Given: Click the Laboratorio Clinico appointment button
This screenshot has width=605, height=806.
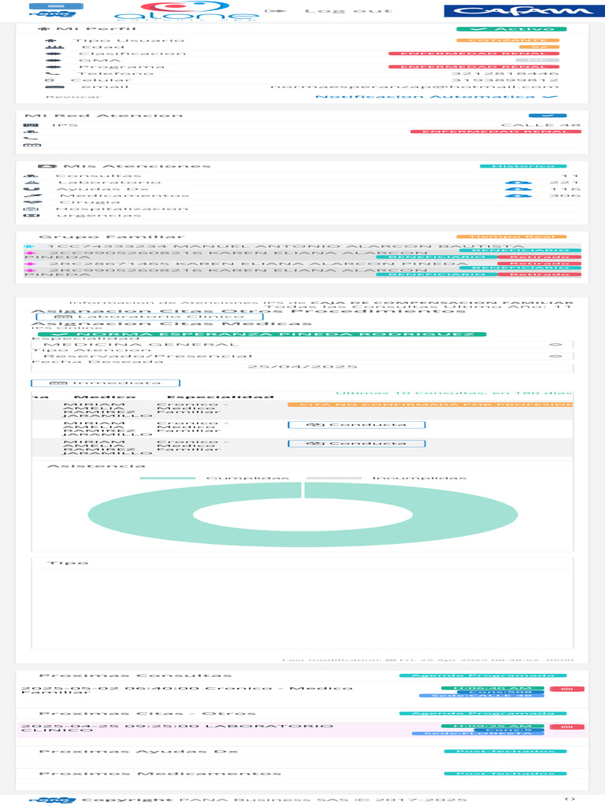Looking at the screenshot, I should [x=150, y=316].
